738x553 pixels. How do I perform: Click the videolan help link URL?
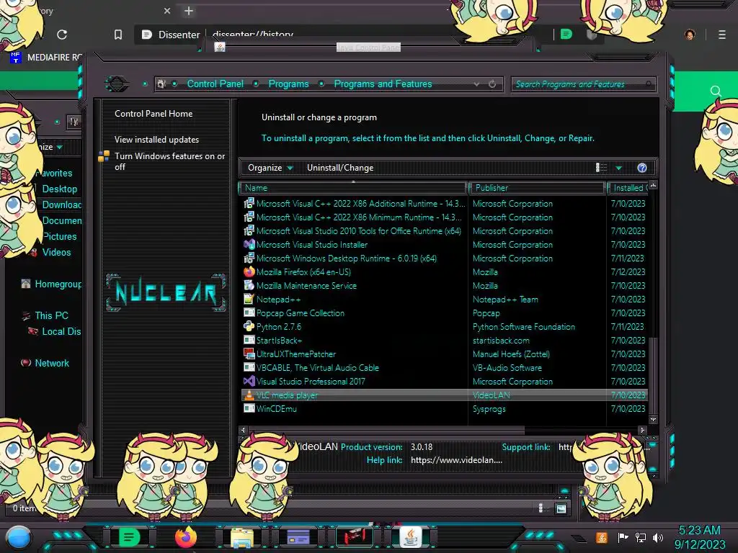coord(456,460)
